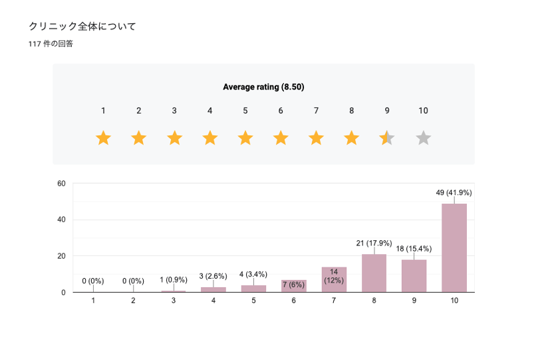Click the fourth gold star icon
Image resolution: width=554 pixels, height=339 pixels.
click(x=209, y=138)
